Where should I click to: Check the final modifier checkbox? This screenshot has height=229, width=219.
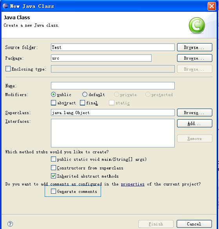(82, 103)
